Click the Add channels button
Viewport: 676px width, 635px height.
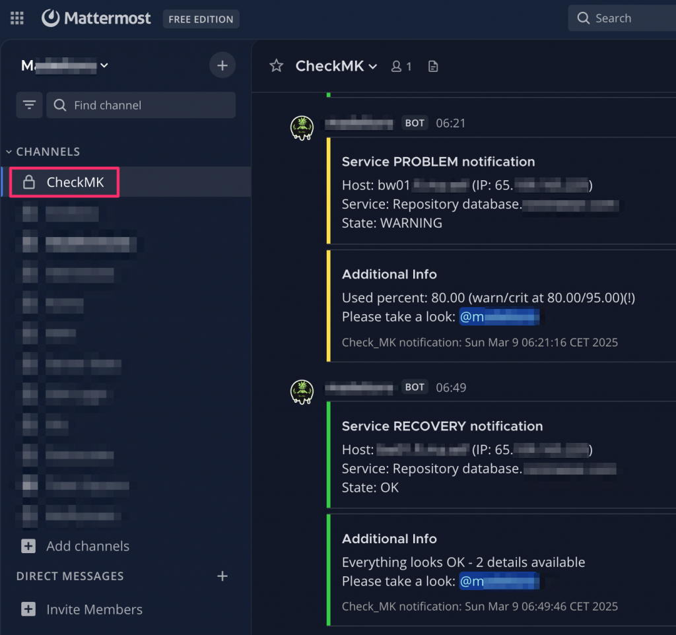87,546
